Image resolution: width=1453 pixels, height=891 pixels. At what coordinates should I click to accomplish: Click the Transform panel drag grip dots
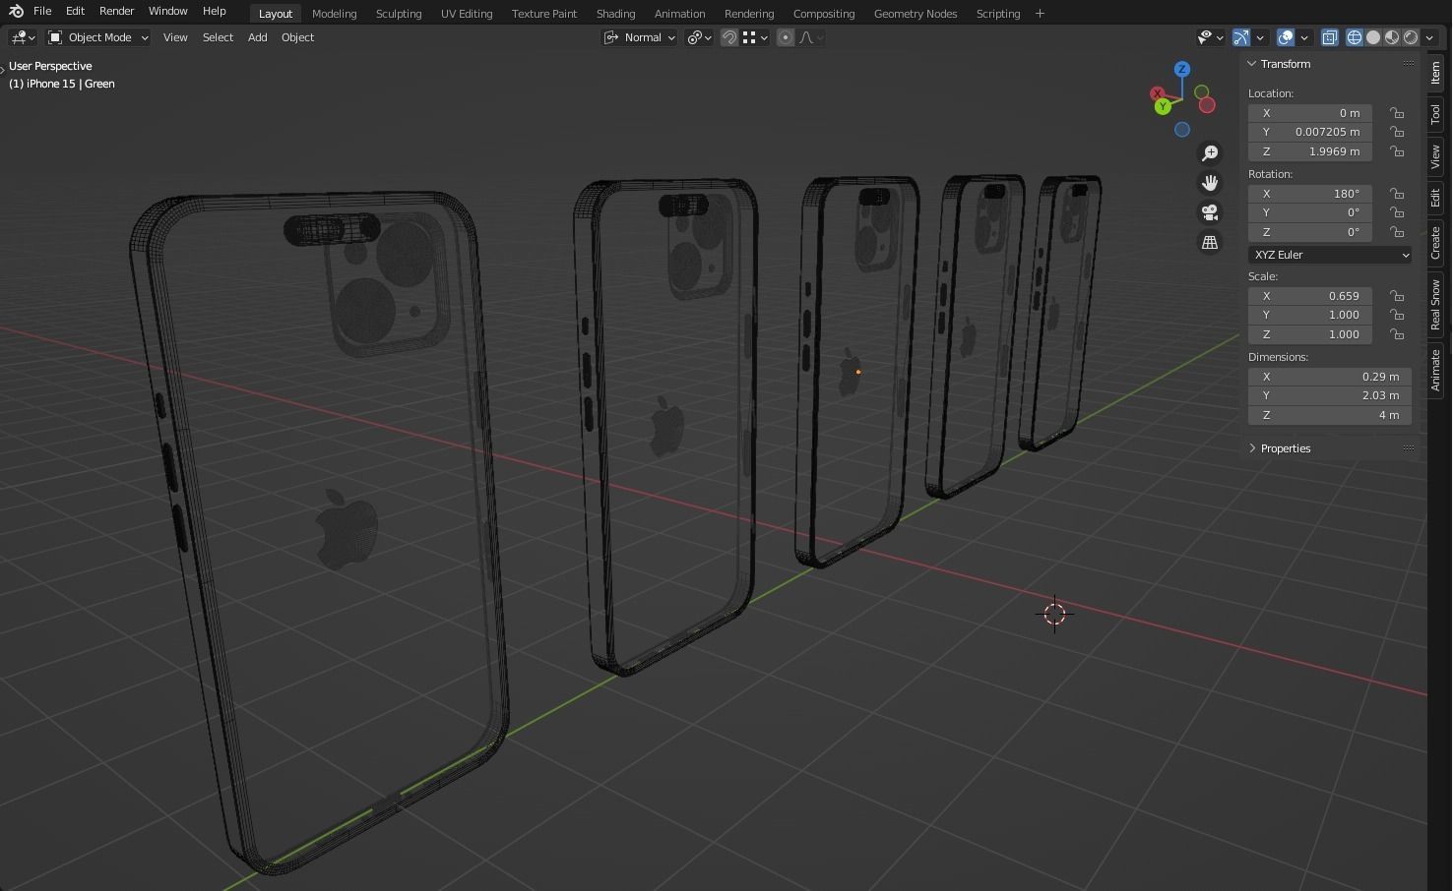pyautogui.click(x=1409, y=63)
